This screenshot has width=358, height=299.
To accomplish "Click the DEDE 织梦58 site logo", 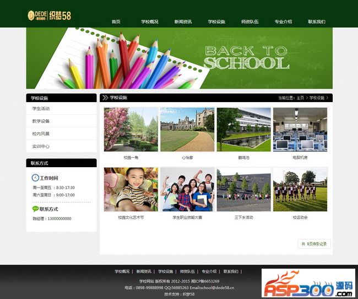I will click(49, 15).
